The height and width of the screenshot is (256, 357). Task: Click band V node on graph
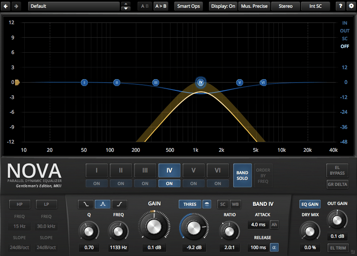click(x=240, y=82)
